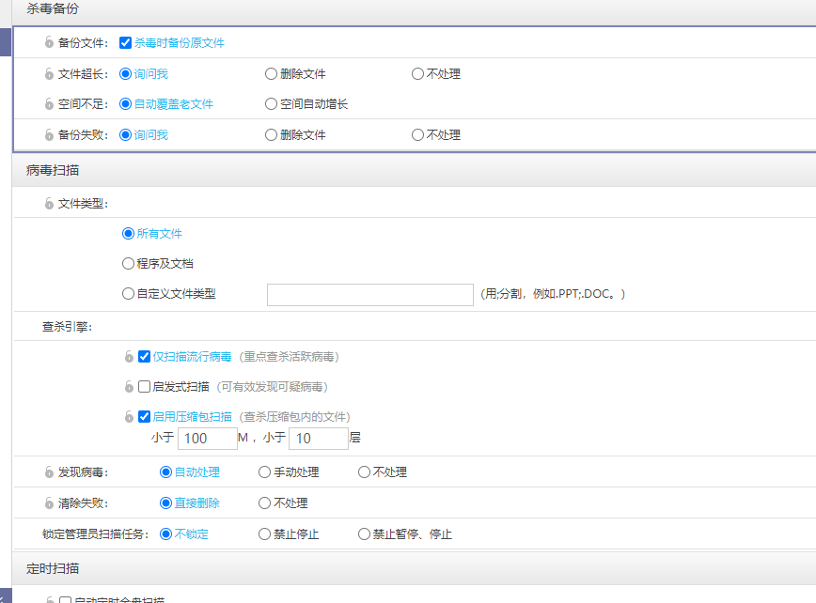
Task: Enable 启发式扫描 checkbox
Action: coord(144,387)
